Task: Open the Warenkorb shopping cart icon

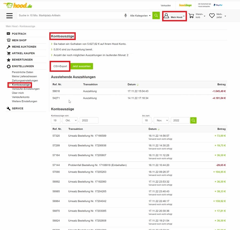Action: click(x=191, y=16)
